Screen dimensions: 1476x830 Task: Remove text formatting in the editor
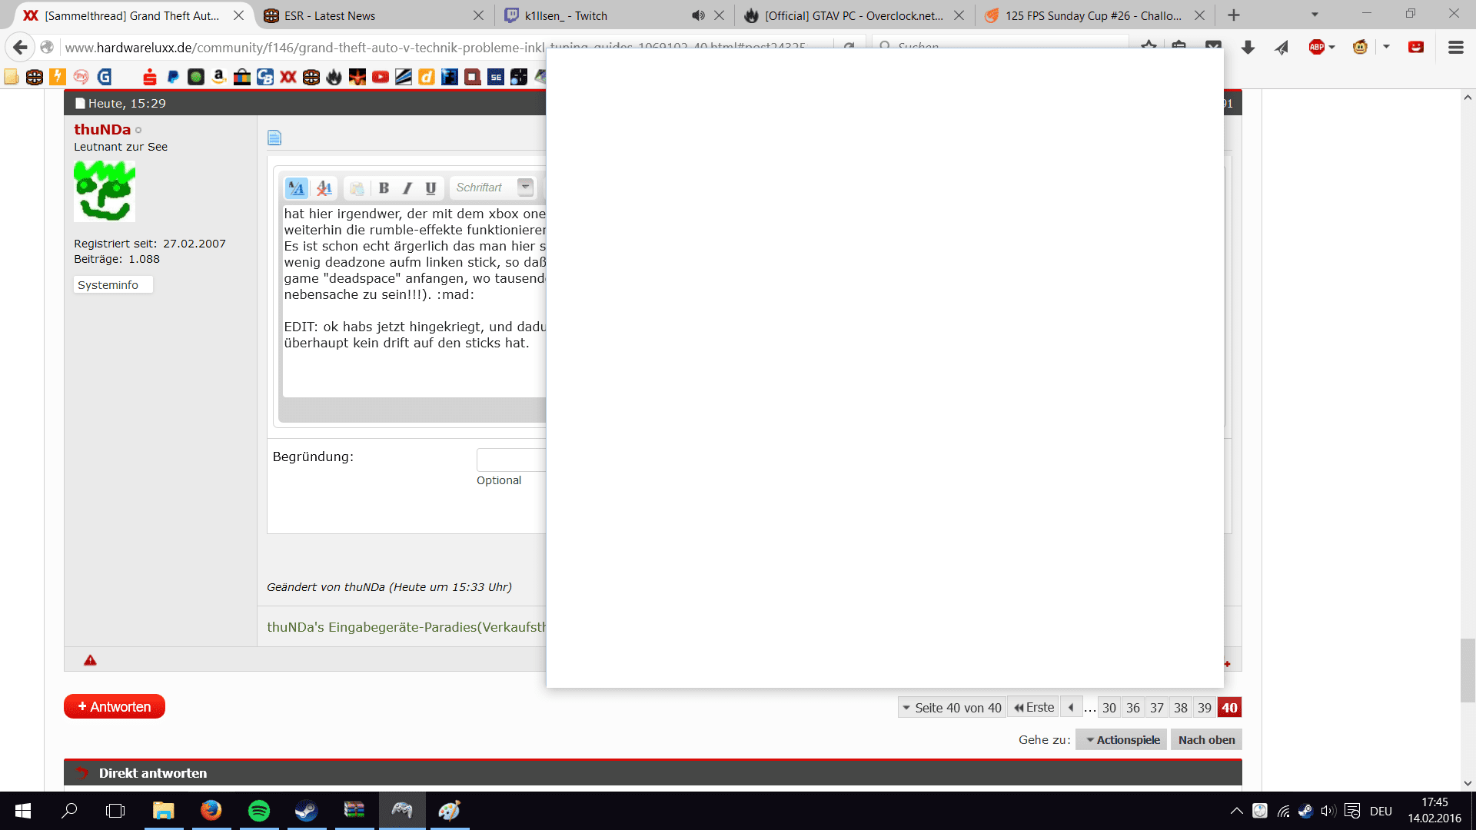(x=324, y=188)
